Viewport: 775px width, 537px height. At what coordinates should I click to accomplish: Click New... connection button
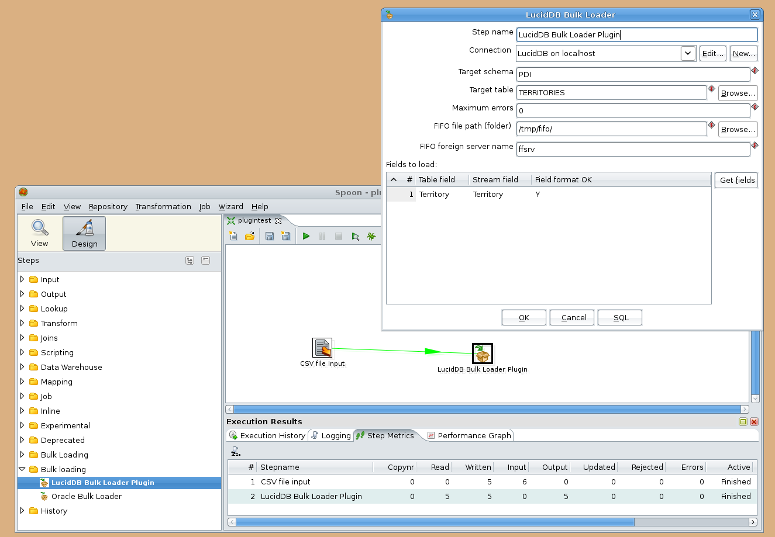(x=744, y=53)
